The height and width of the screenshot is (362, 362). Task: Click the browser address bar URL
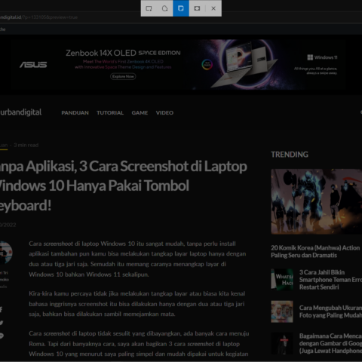click(38, 17)
